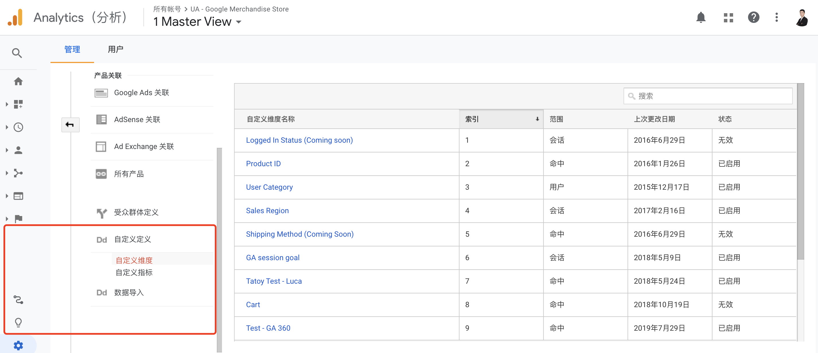Open Ad Exchange 关联 menu item
Screen dimensions: 818x353
point(144,146)
